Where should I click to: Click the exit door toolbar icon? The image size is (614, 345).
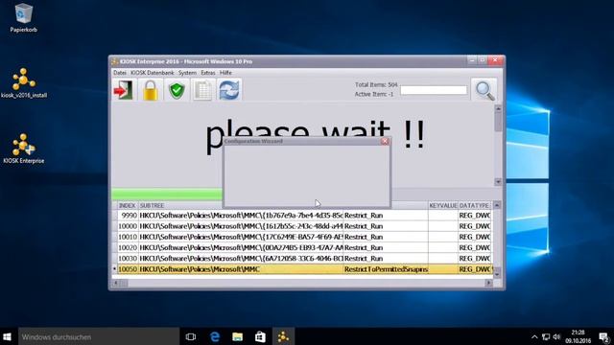tap(124, 89)
